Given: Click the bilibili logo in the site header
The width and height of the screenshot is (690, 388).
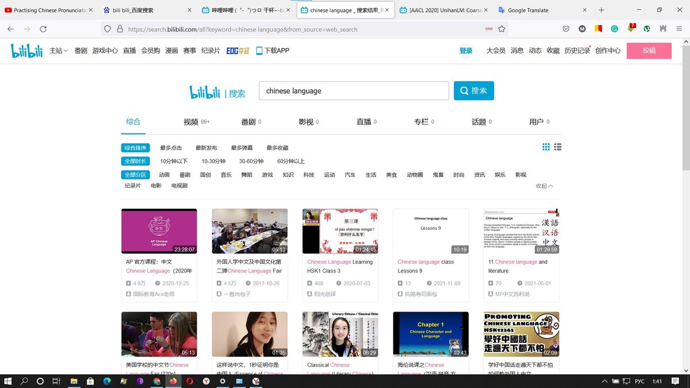Looking at the screenshot, I should coord(27,51).
